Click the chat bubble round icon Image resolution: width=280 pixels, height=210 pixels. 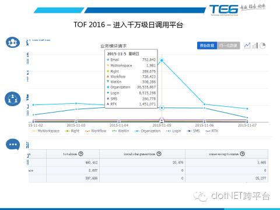[13, 145]
